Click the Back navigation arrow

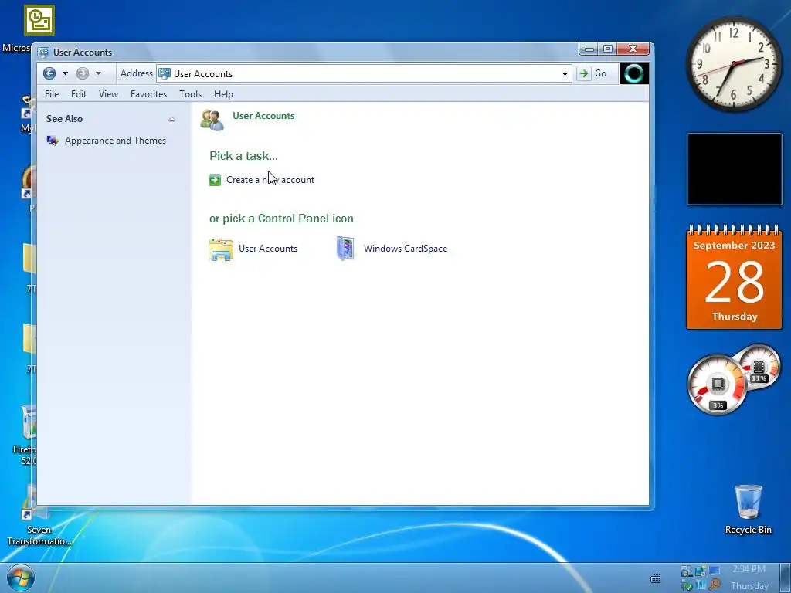[x=49, y=73]
